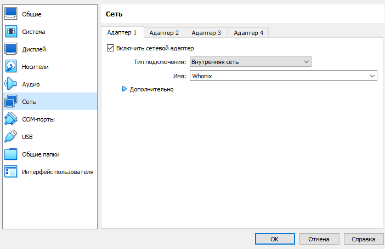Click the Справка help button
Viewport: 385px width, 249px height.
pyautogui.click(x=364, y=239)
